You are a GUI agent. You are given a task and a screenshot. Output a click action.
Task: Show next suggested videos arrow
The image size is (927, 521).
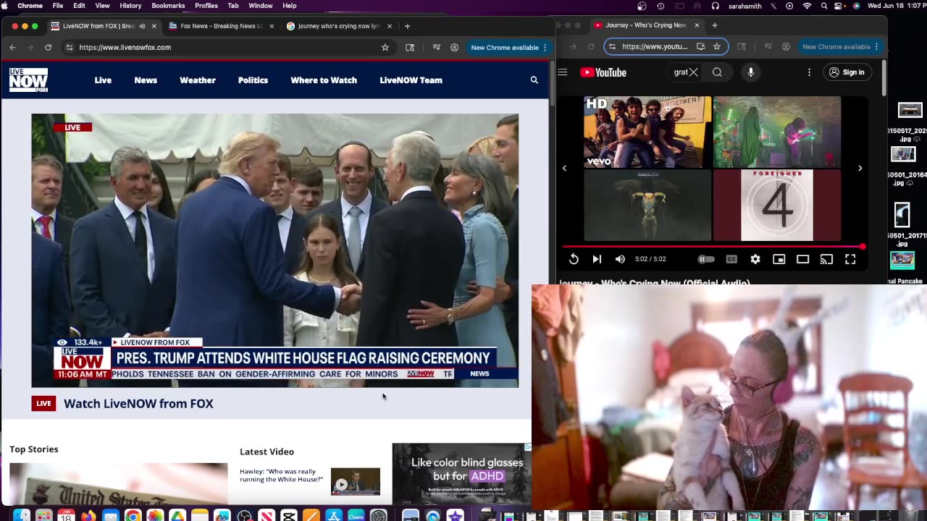point(860,169)
